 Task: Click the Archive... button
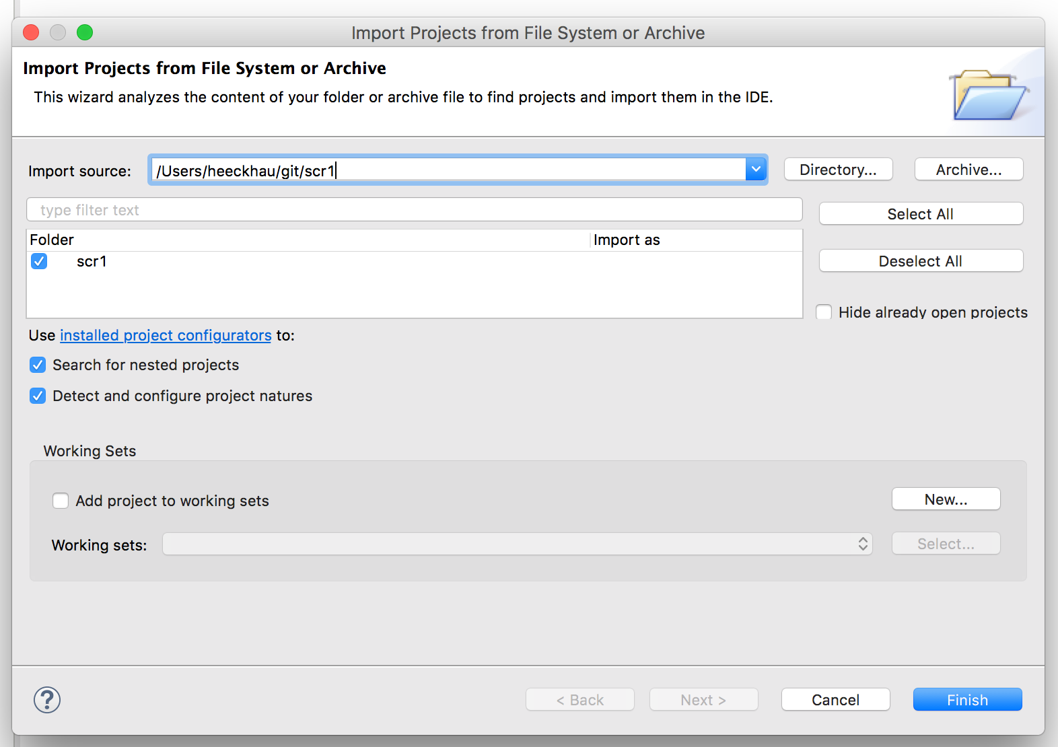tap(969, 170)
